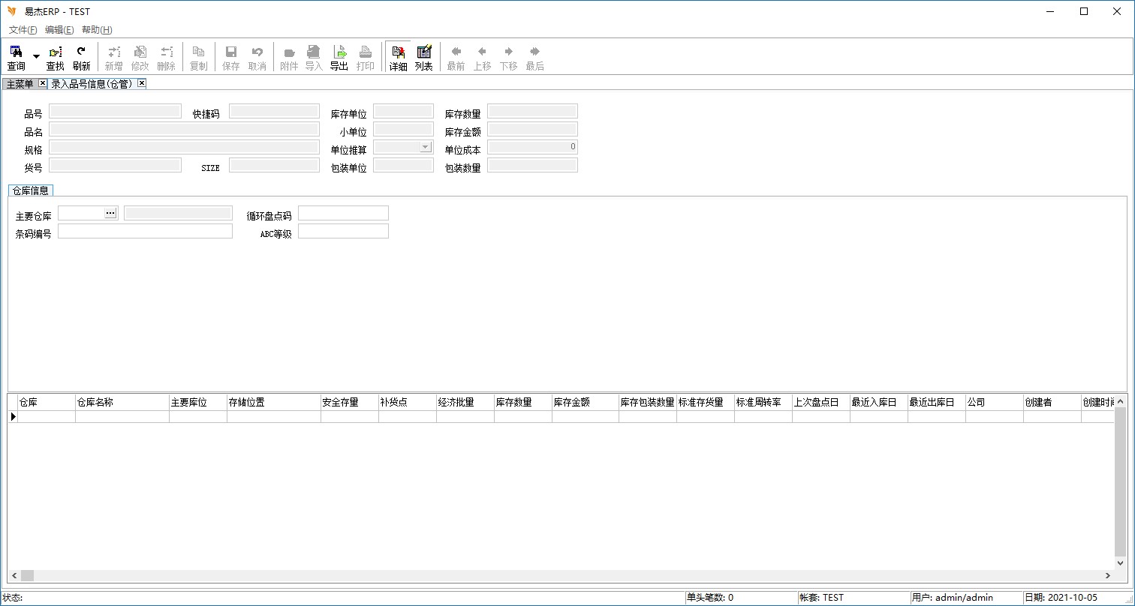
Task: Open the 帮助(H) menu
Action: point(97,30)
